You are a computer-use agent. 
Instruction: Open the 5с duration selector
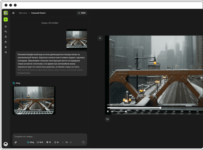(57, 142)
